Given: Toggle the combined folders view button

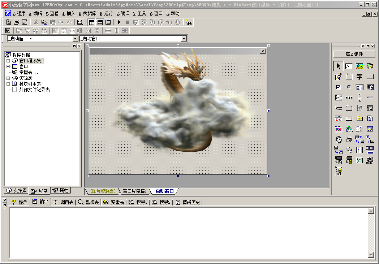Looking at the screenshot, I should tap(108, 22).
